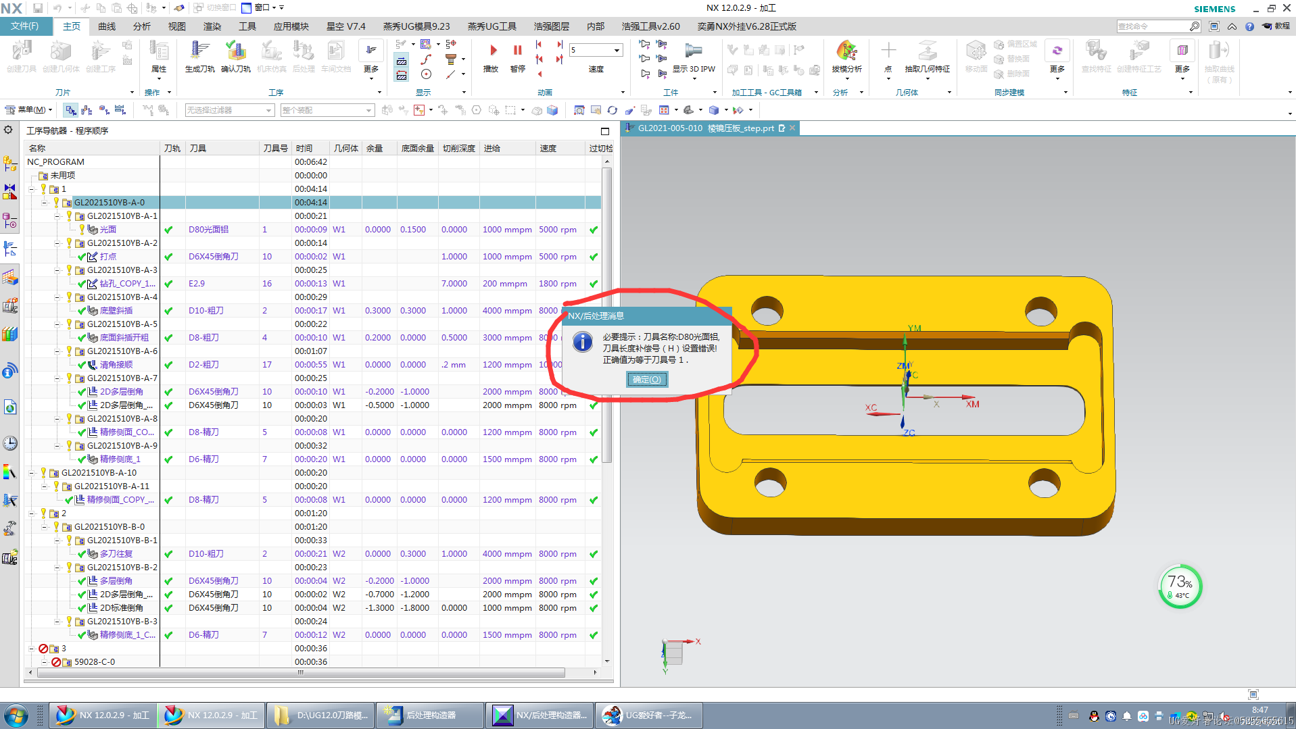Toggle Geometry View button

click(x=103, y=110)
